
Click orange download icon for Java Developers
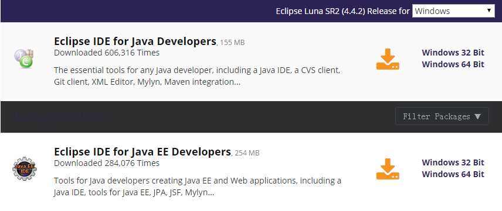pyautogui.click(x=388, y=59)
